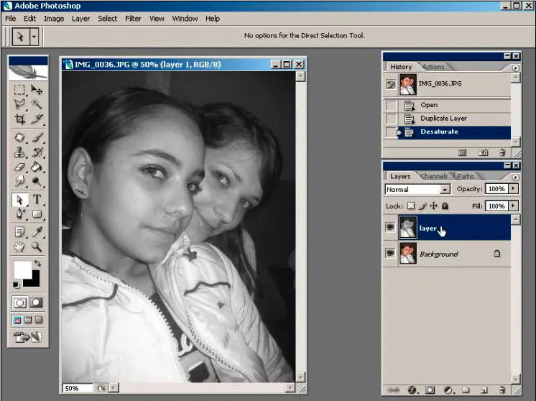The width and height of the screenshot is (536, 401).
Task: Swap foreground and background colors
Action: (x=37, y=264)
